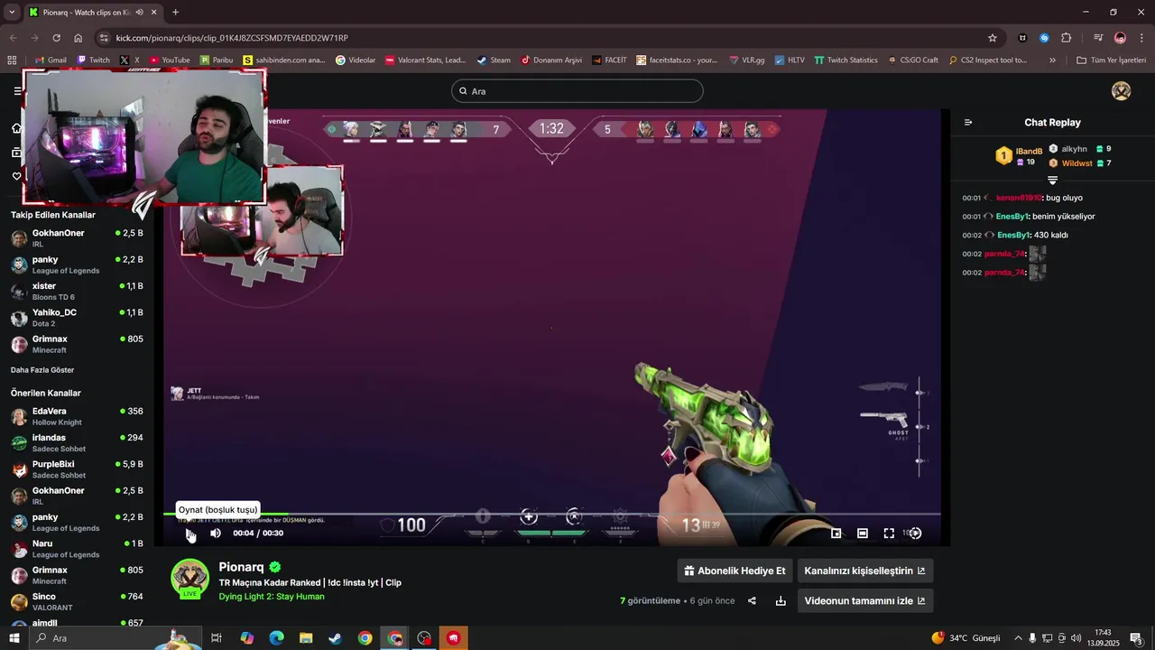
Task: Open Chrome extensions puzzle icon
Action: [1067, 38]
